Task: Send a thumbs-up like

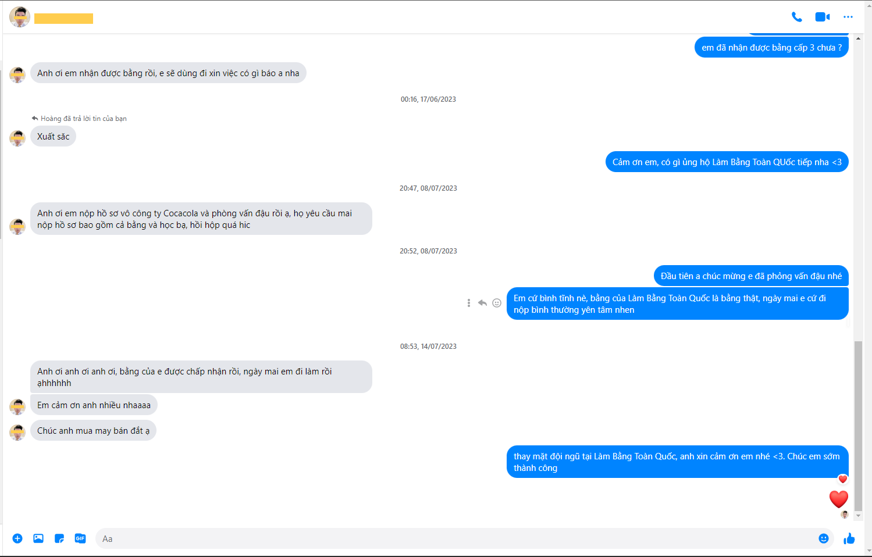Action: click(x=849, y=538)
